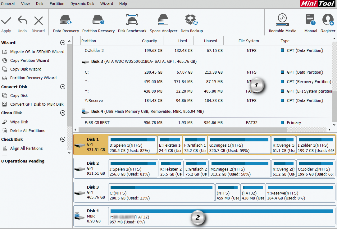This screenshot has width=337, height=229.
Task: Sort by the Capacity column header
Action: pos(149,41)
